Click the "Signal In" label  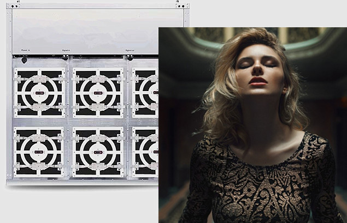tap(66, 51)
